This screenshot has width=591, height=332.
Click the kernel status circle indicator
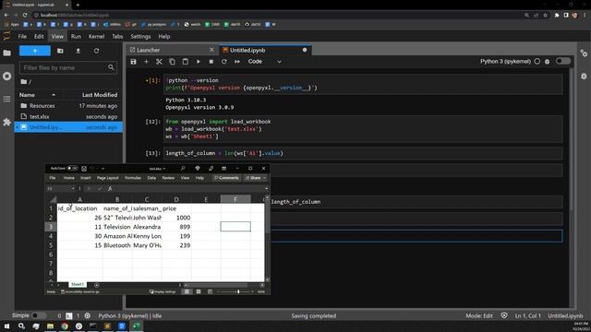pos(537,62)
